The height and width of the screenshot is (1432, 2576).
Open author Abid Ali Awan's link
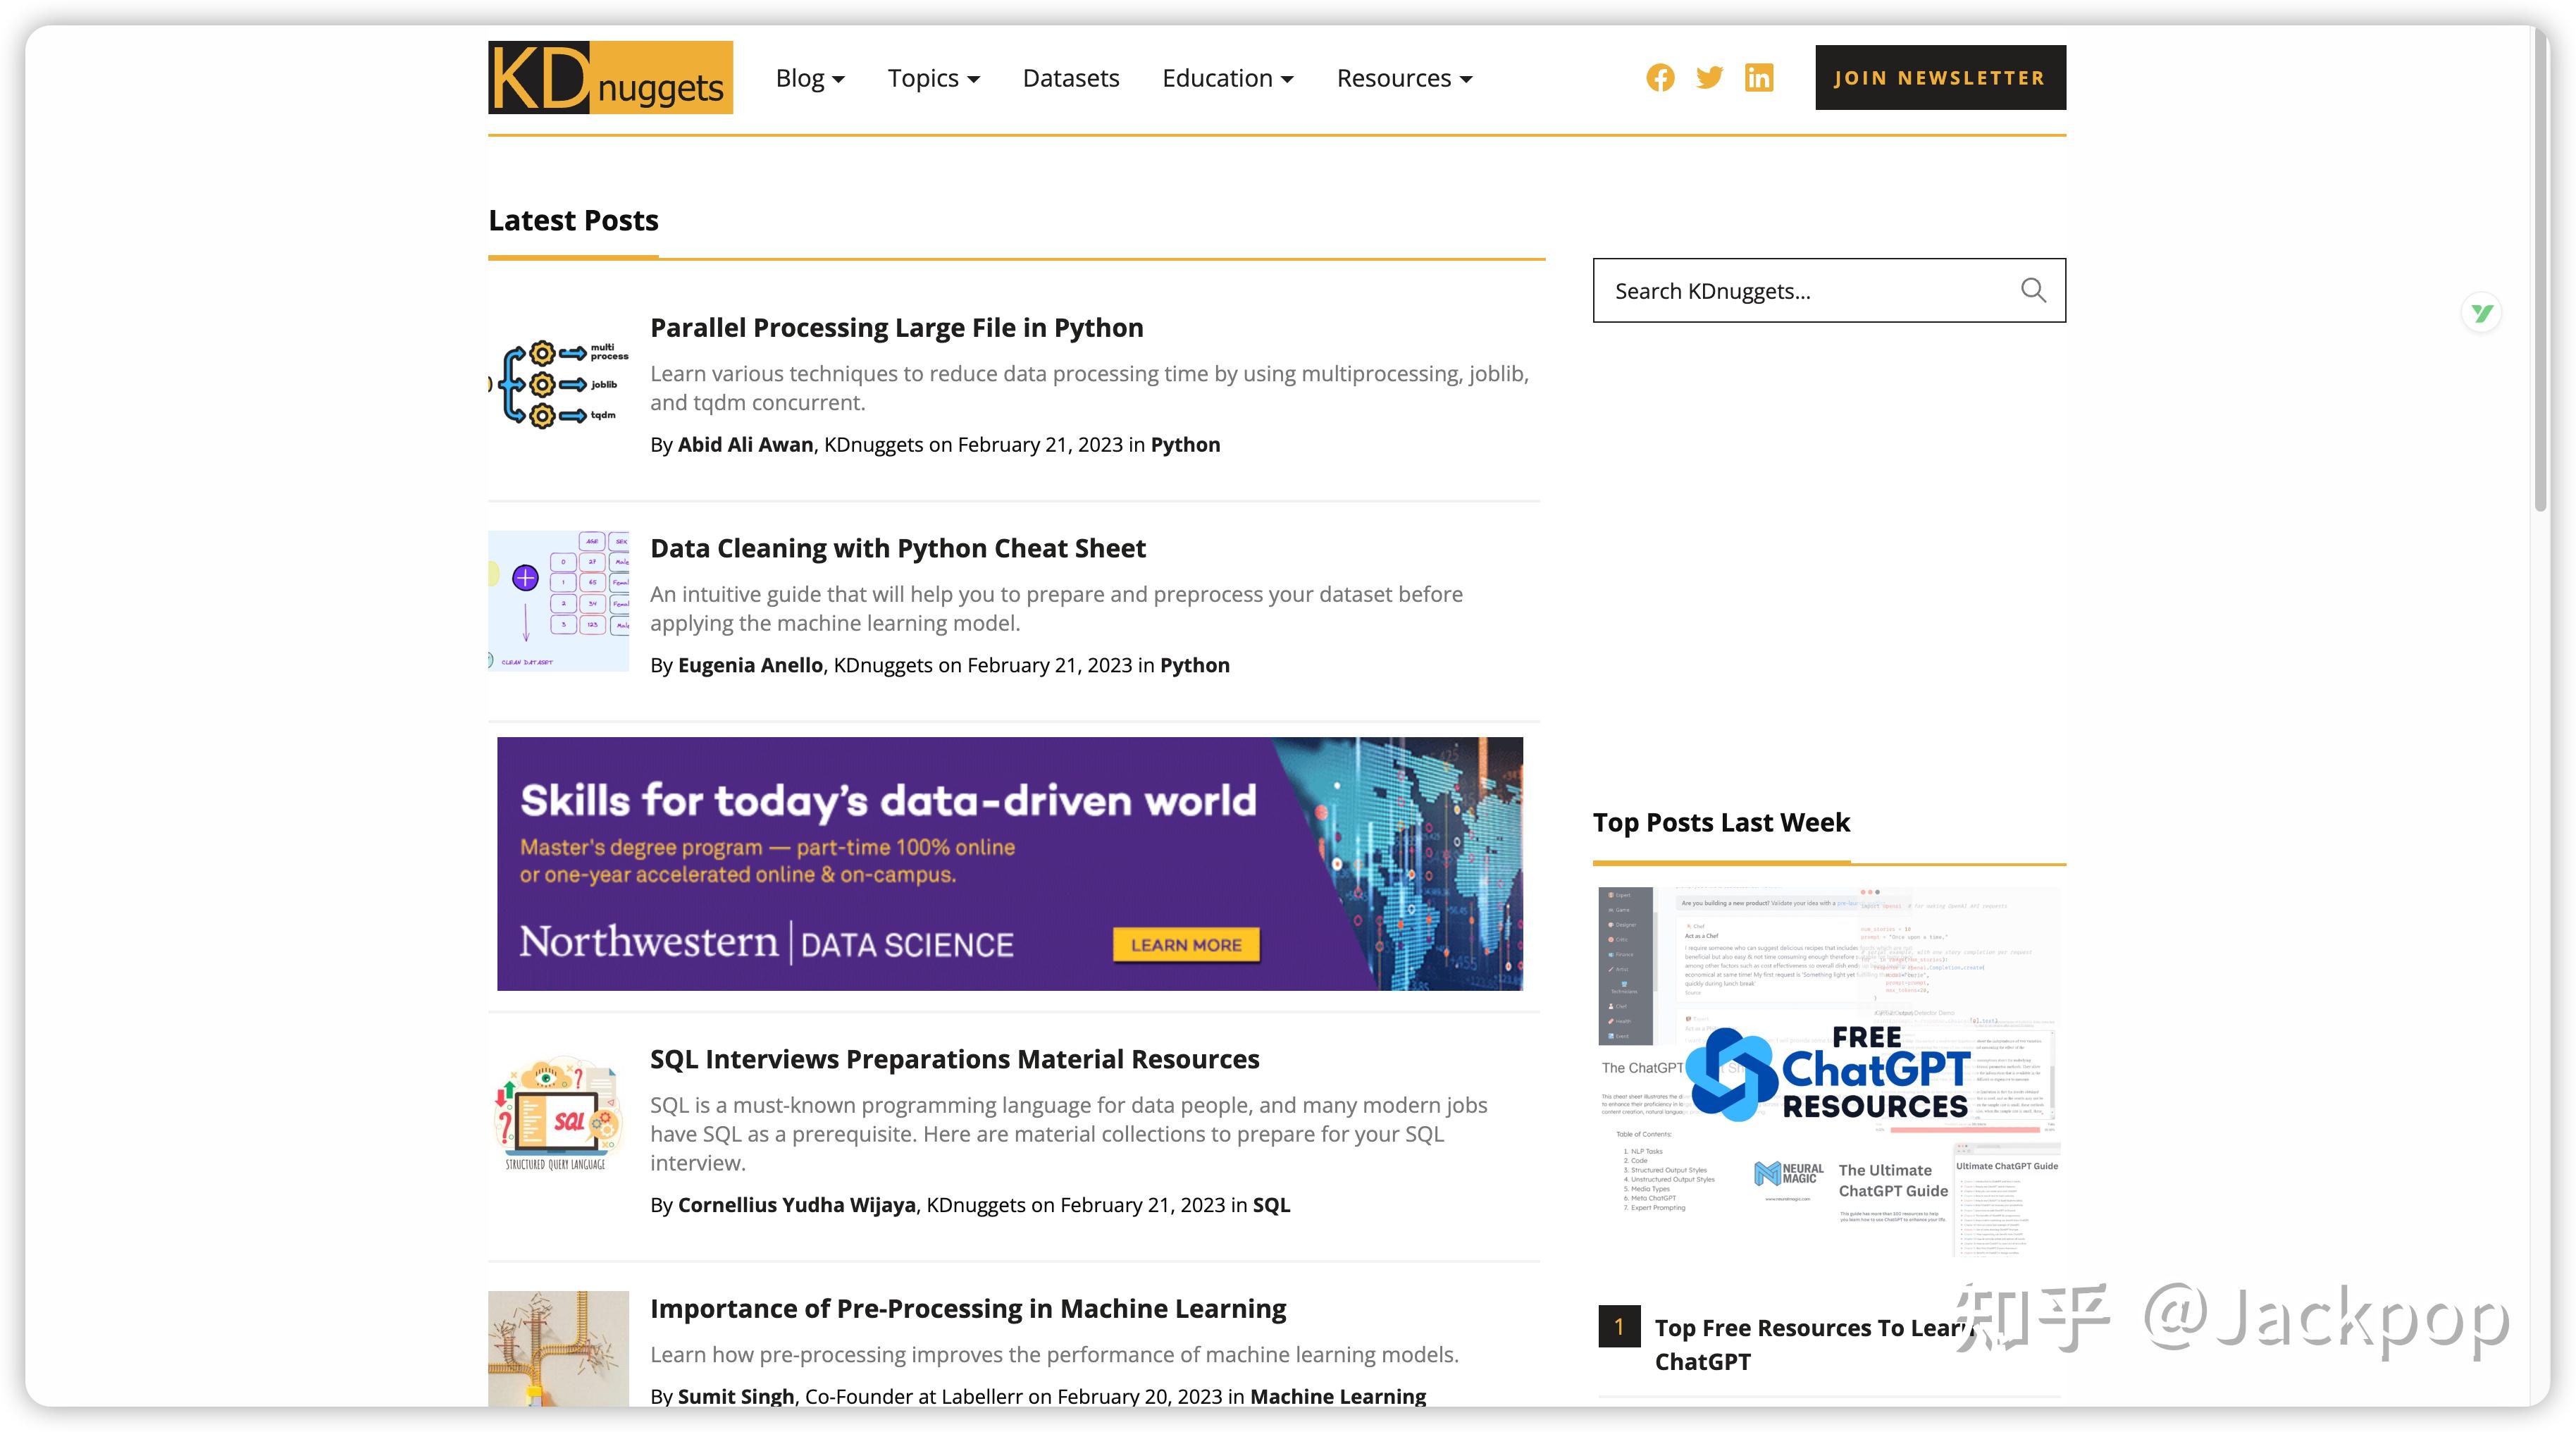745,444
